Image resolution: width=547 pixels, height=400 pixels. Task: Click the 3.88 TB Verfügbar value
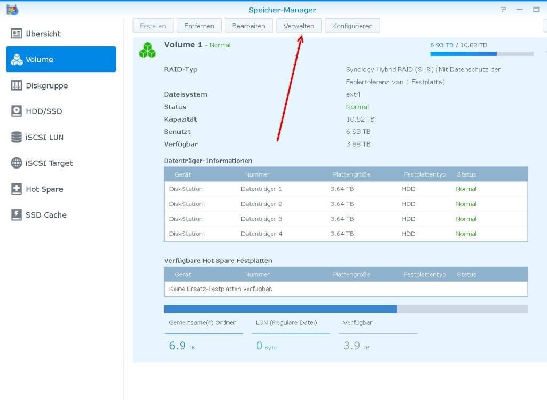click(x=358, y=144)
